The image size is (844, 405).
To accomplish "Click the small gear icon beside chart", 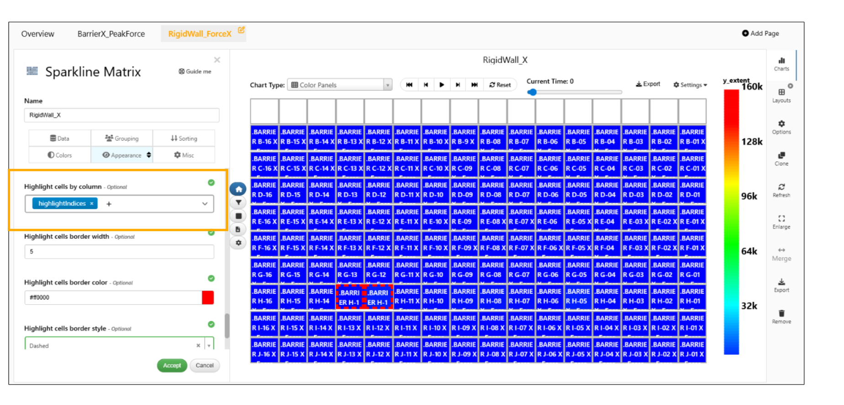I will click(x=238, y=243).
